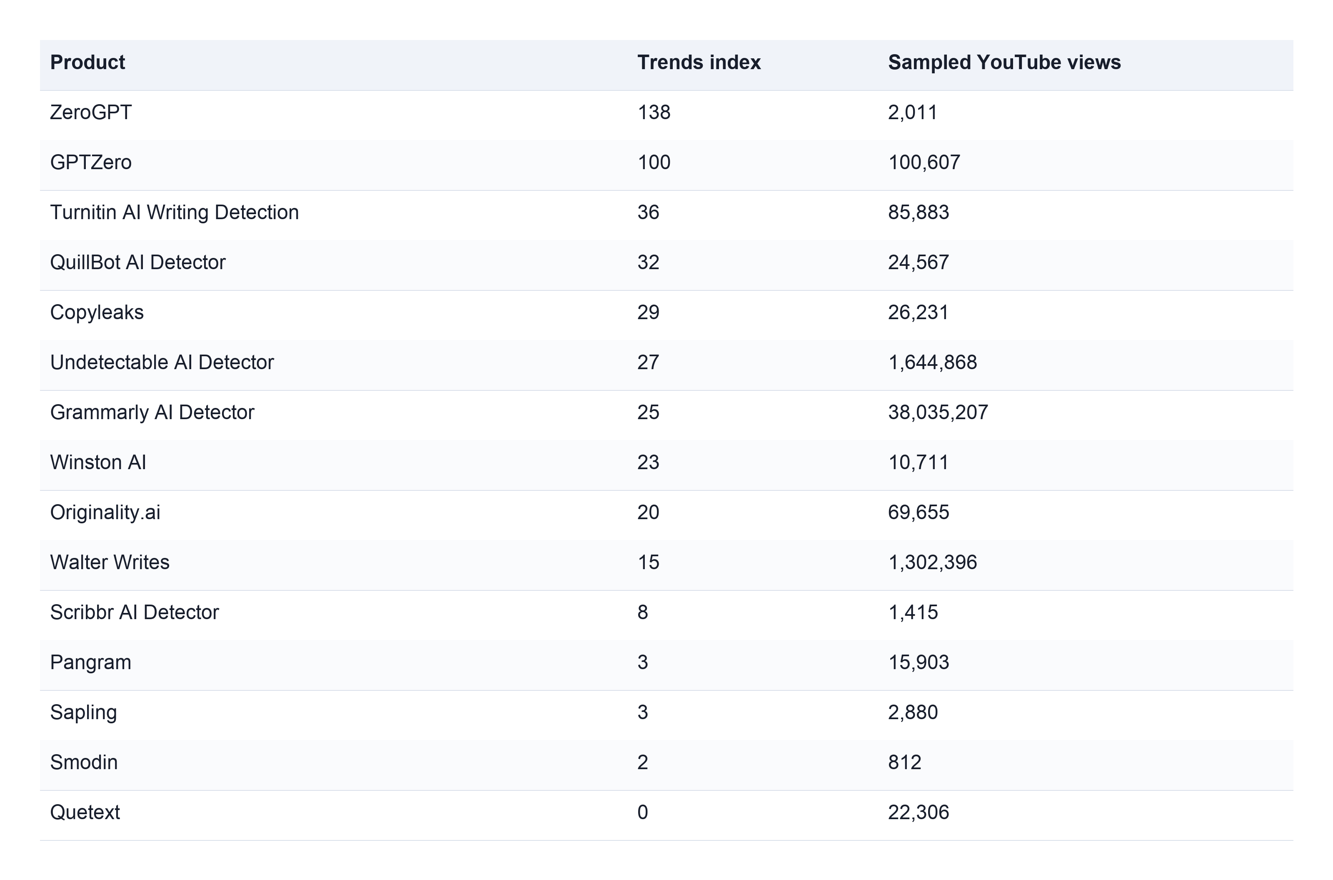The width and height of the screenshot is (1333, 880).
Task: Click Undetectable AI's trends index 27
Action: (648, 362)
